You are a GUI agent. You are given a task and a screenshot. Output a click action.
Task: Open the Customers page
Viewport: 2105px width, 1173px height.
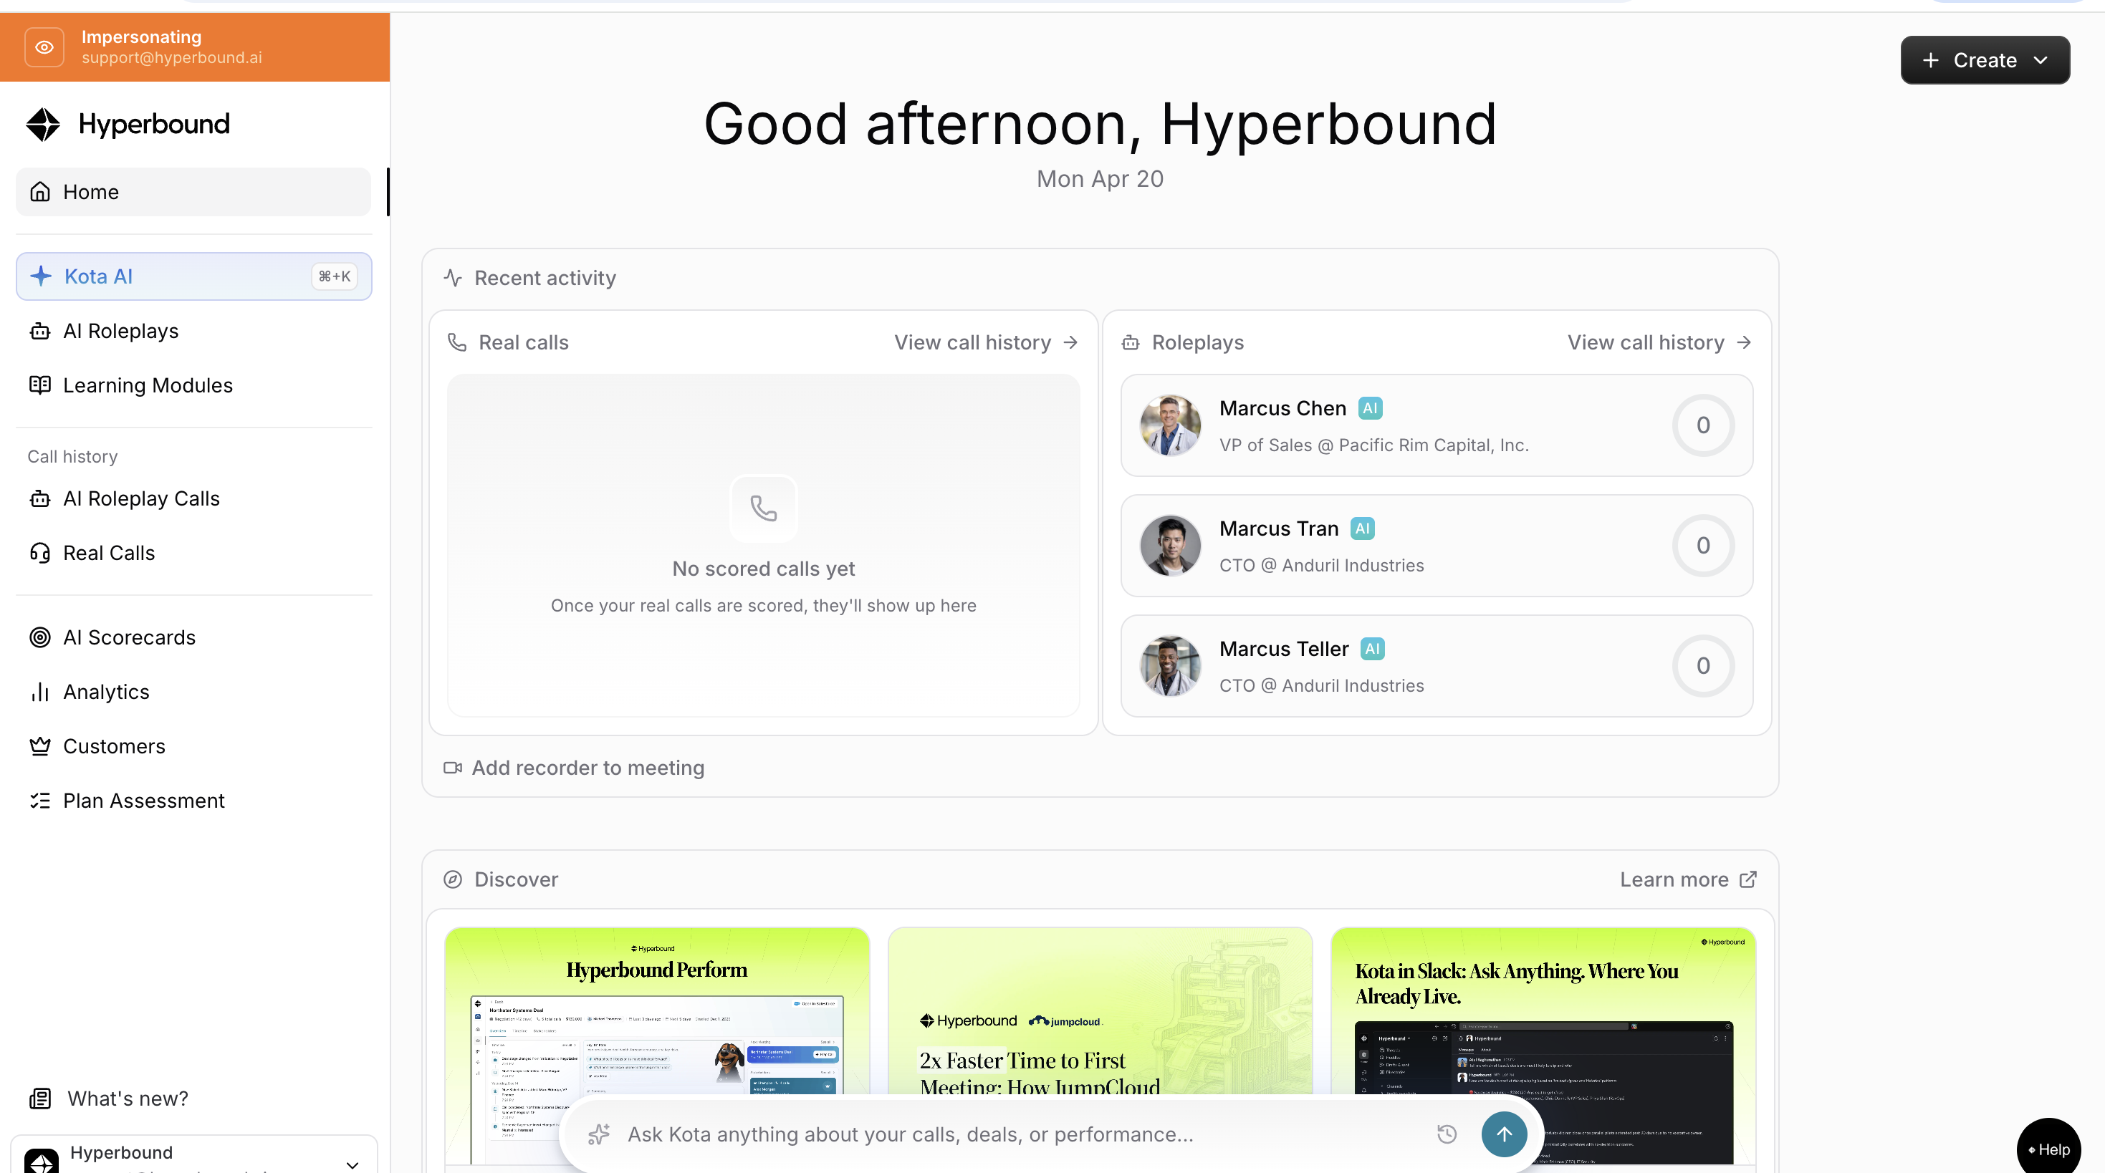[x=193, y=745]
